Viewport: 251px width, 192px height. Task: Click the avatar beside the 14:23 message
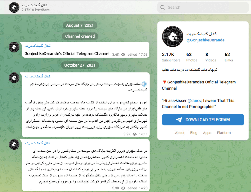tap(14, 145)
